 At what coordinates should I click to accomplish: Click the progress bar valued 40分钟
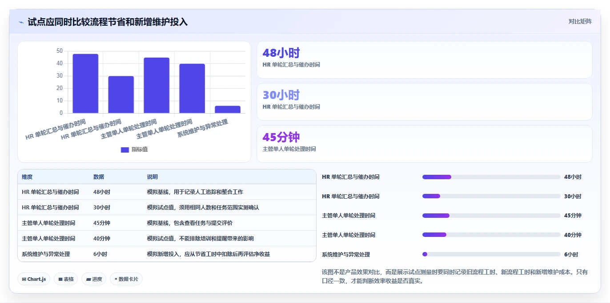(x=491, y=235)
